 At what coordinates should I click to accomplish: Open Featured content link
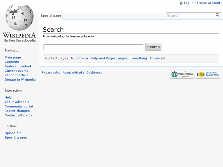(x=18, y=66)
